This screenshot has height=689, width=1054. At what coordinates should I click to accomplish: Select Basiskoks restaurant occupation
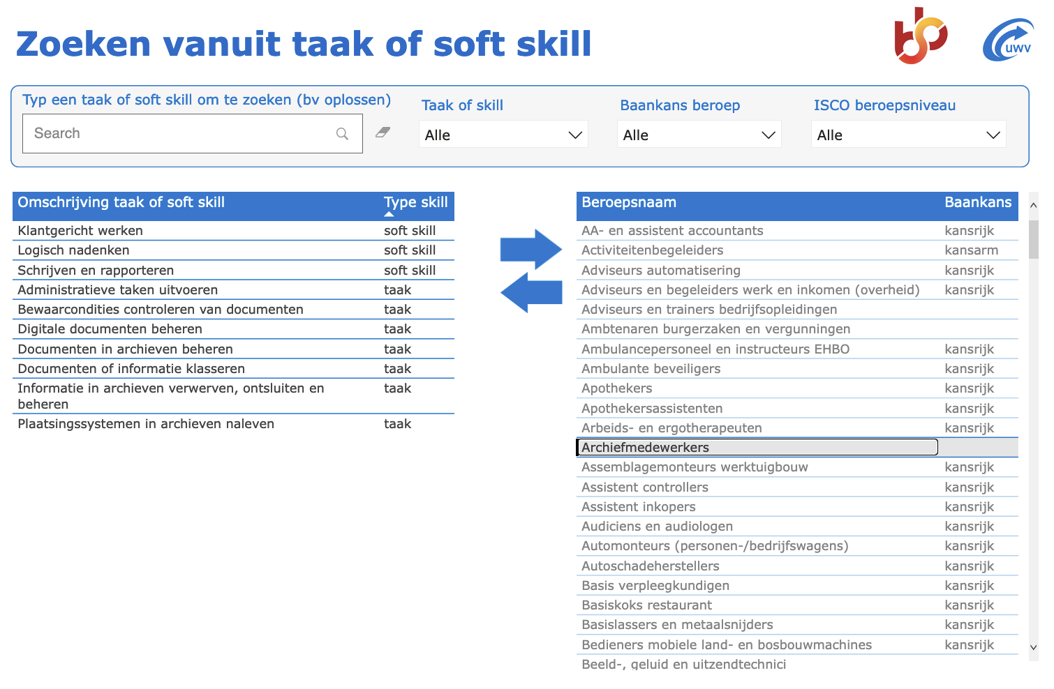click(797, 605)
